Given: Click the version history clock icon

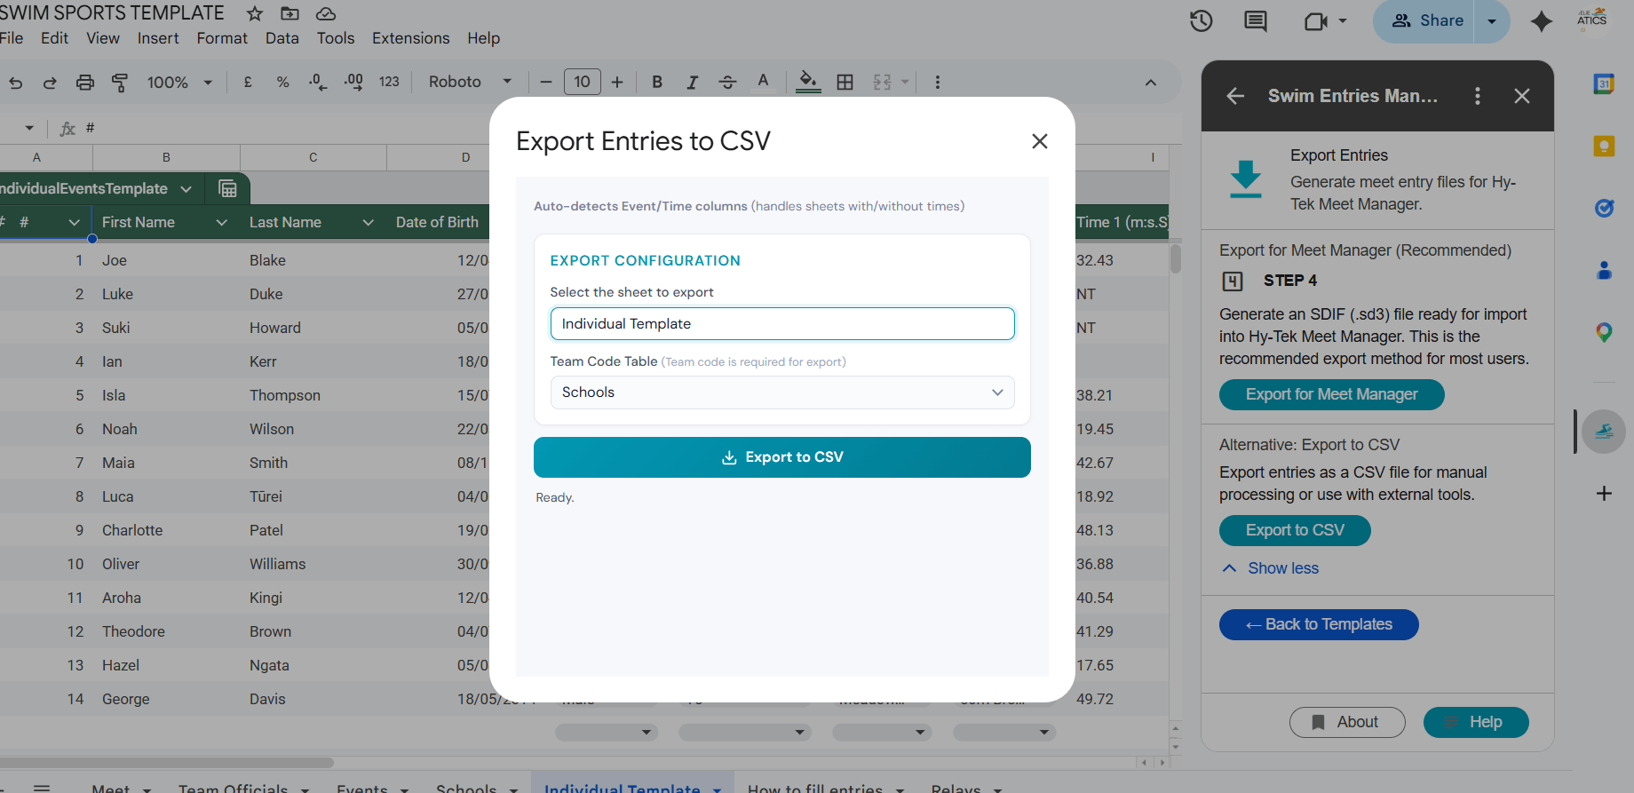Looking at the screenshot, I should 1201,20.
